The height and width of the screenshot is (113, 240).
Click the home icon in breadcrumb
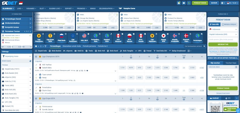pos(36,46)
